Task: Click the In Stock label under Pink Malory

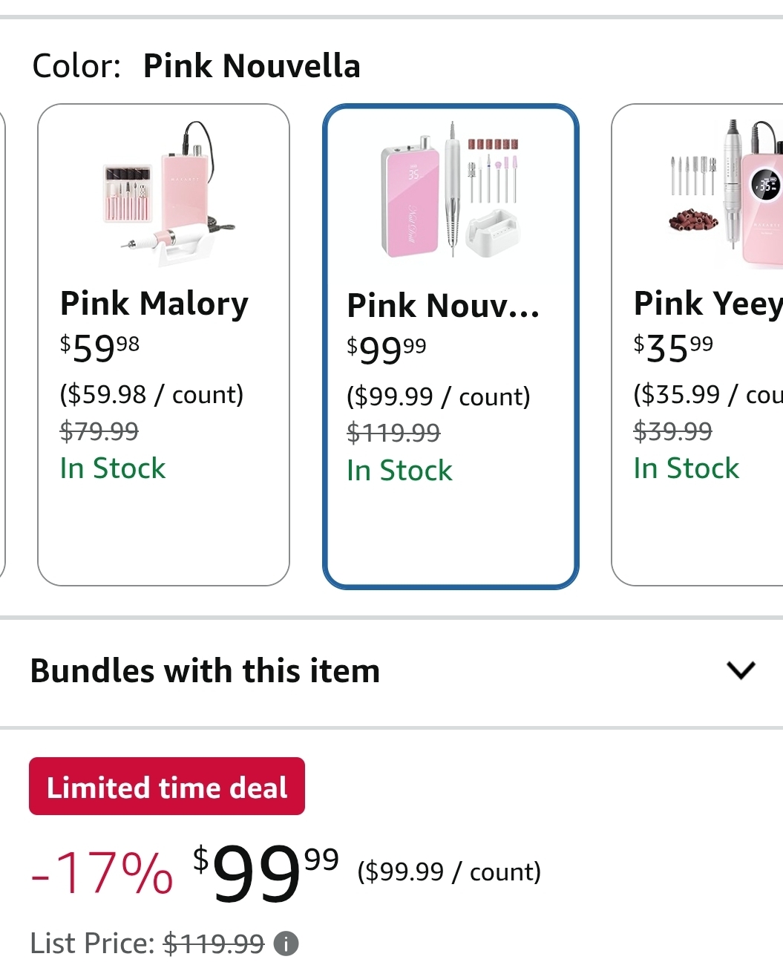Action: [x=113, y=468]
